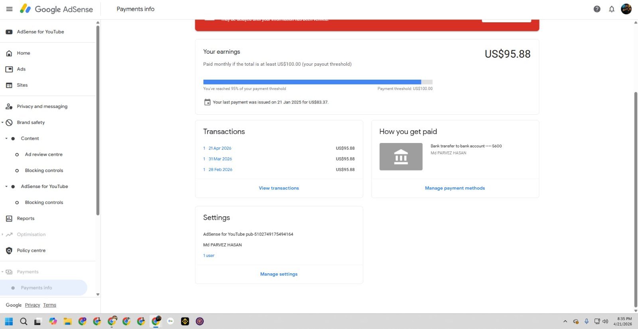Collapse the Payments section arrow
The image size is (638, 329).
pos(2,272)
